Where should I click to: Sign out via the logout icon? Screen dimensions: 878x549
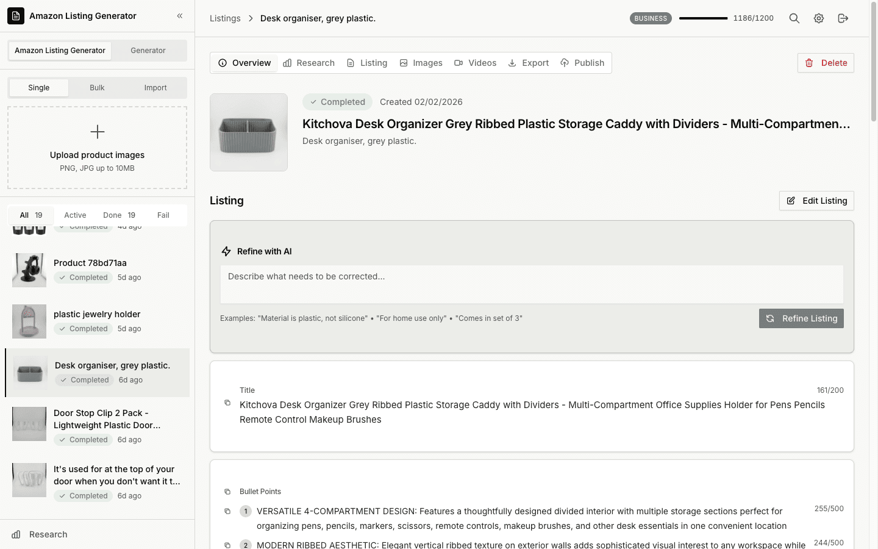843,18
